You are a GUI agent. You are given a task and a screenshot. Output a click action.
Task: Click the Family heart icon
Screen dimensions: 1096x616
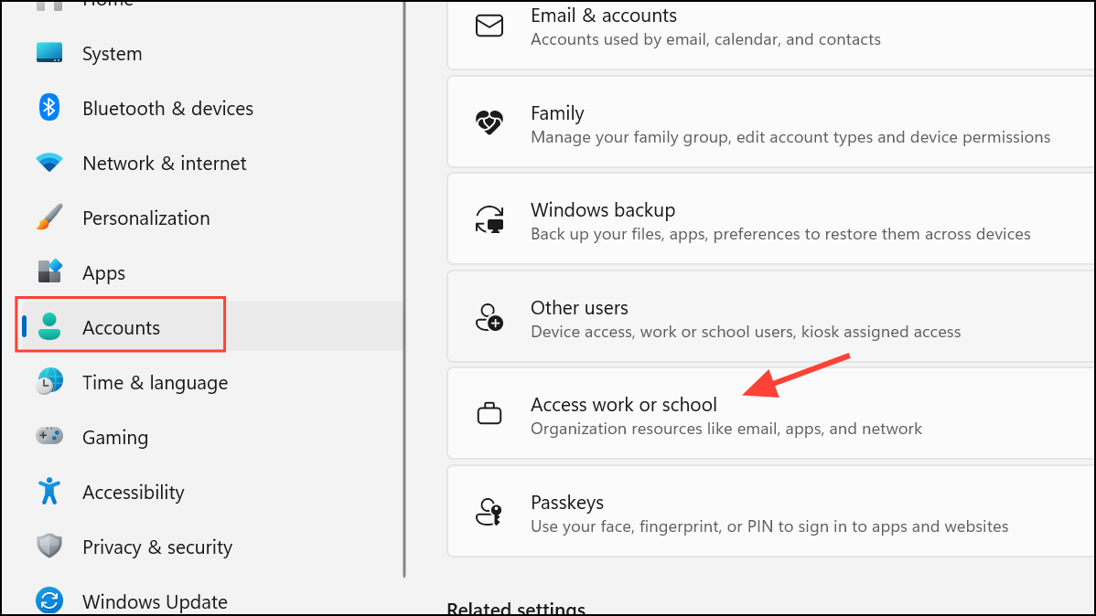click(x=489, y=122)
